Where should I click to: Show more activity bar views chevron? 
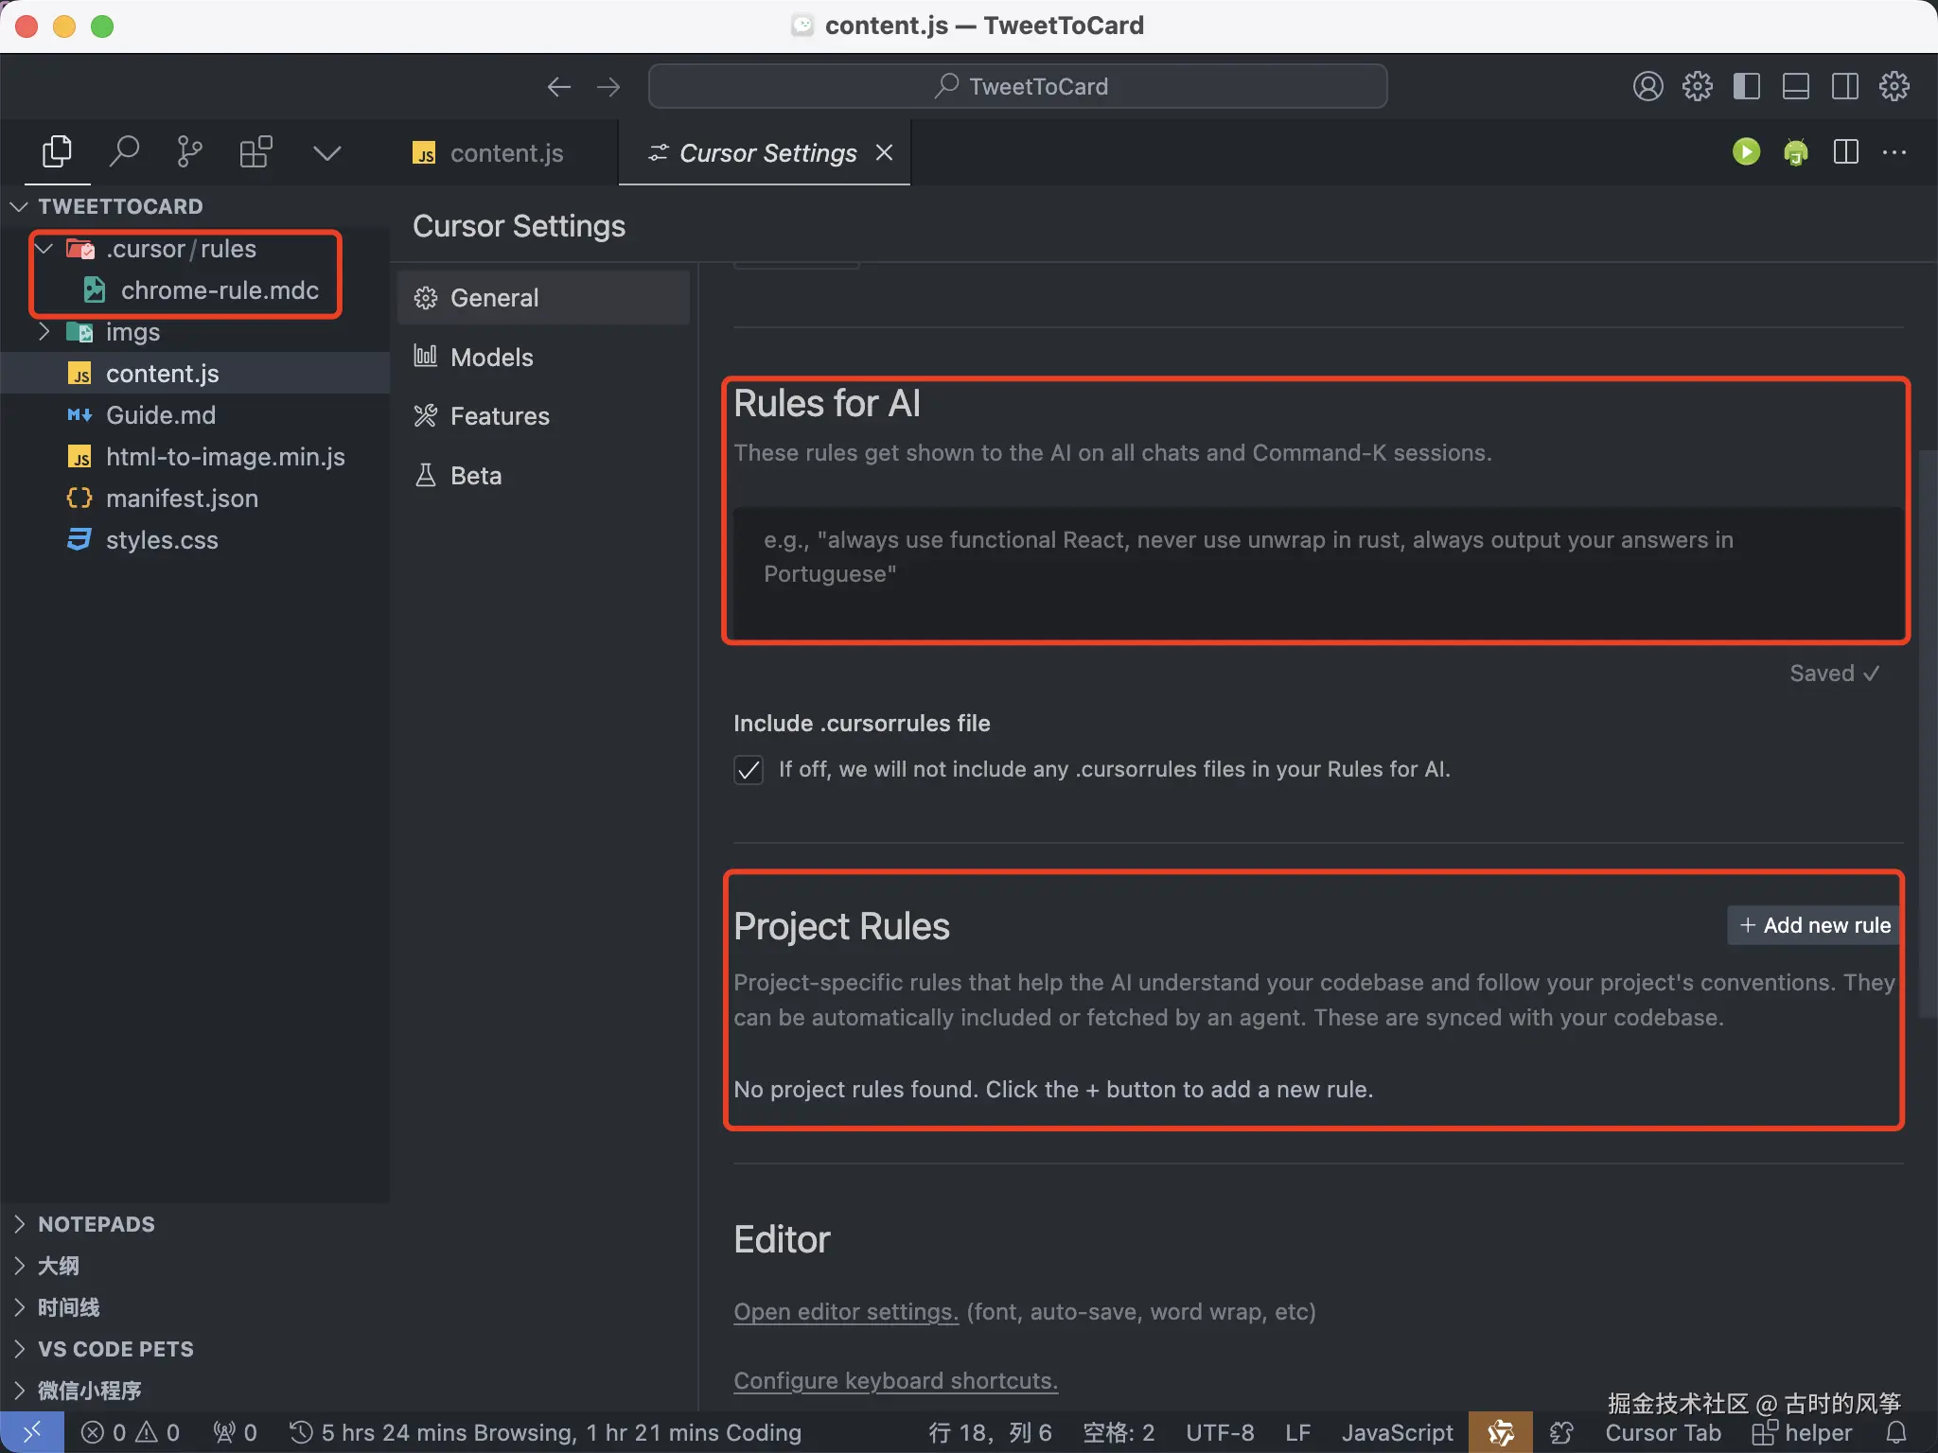327,153
